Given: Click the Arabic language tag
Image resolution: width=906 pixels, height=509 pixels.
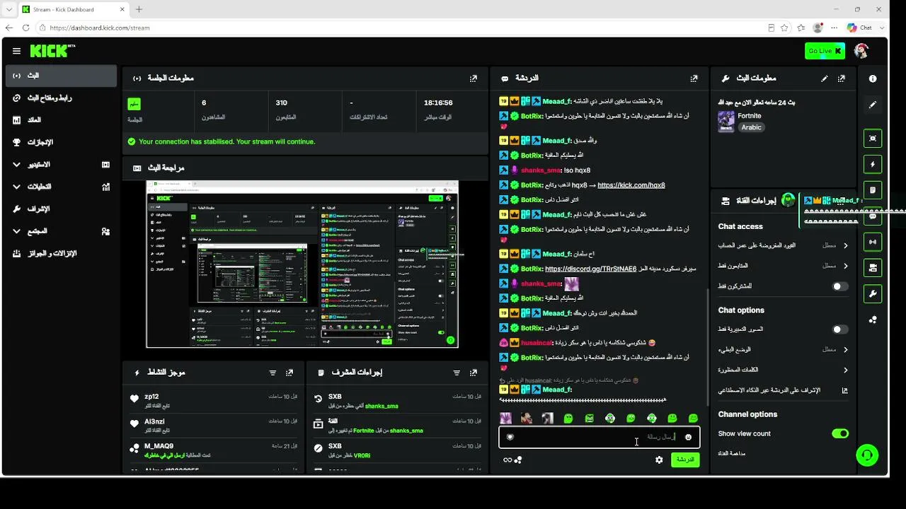Looking at the screenshot, I should (751, 127).
